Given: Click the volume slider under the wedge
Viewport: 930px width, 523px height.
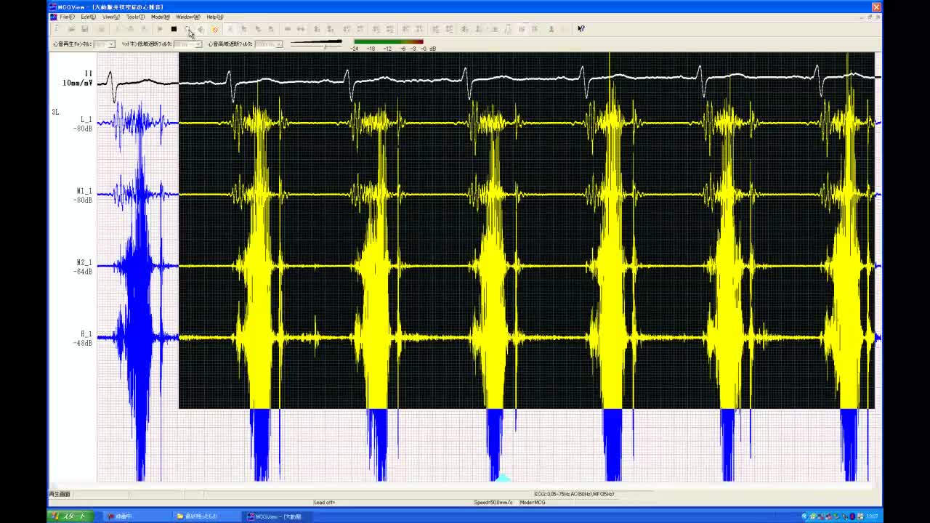Looking at the screenshot, I should coord(324,47).
